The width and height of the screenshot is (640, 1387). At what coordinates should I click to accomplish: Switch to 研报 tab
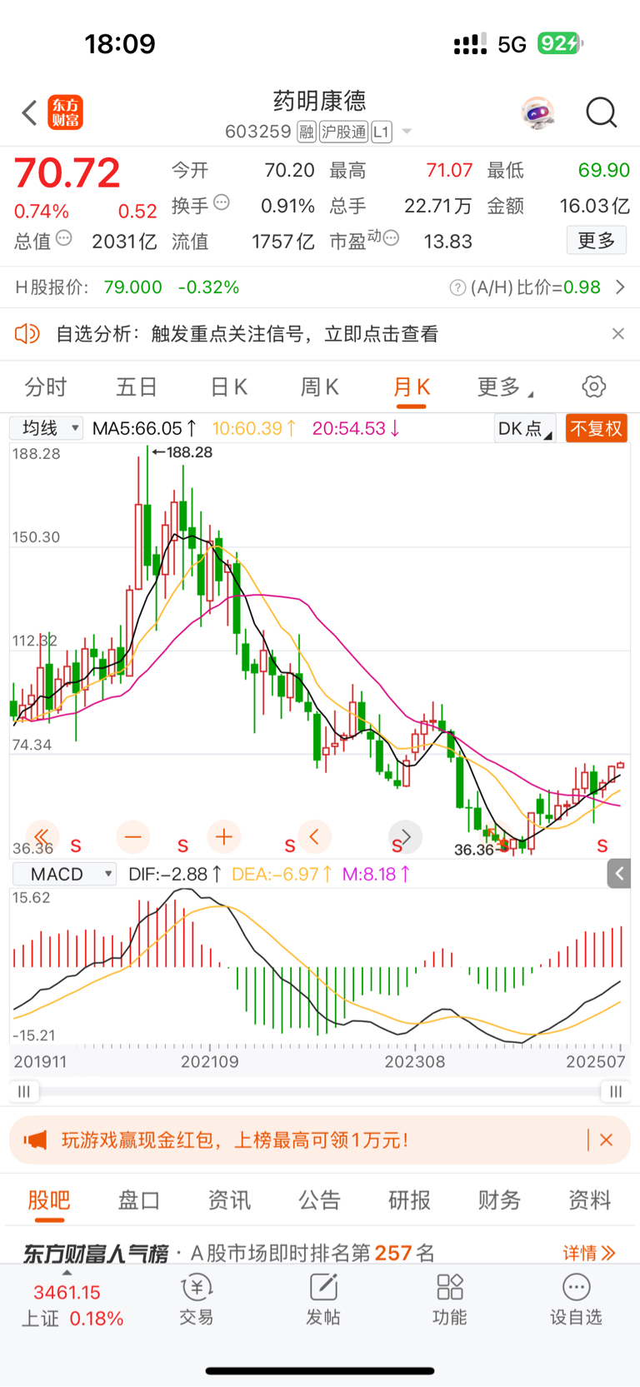pyautogui.click(x=409, y=1200)
